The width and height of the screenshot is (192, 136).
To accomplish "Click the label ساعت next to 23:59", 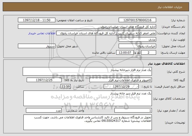I will coord(79,87).
